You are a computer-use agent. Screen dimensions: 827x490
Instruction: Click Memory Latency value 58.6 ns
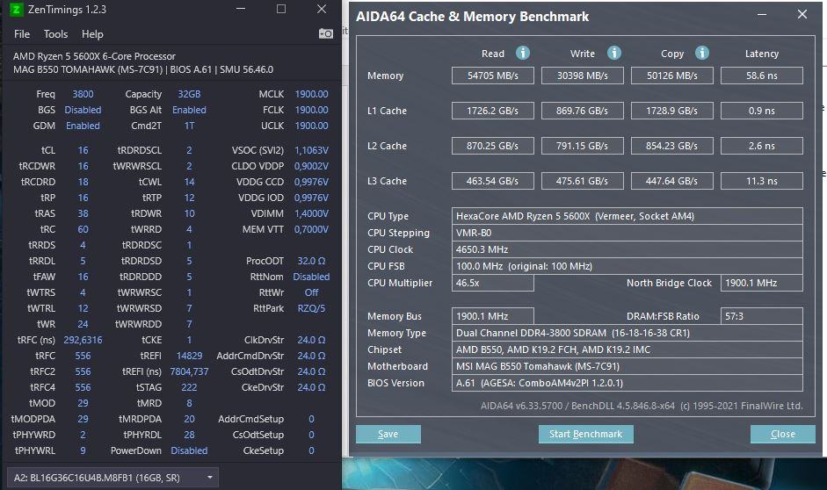[762, 76]
